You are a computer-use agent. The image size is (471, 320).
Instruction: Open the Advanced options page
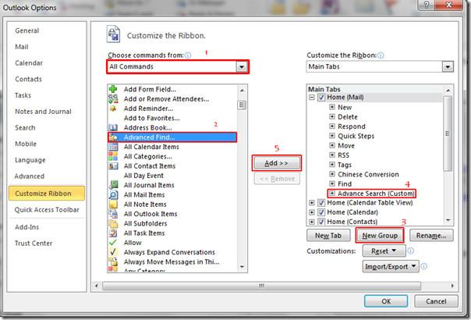point(29,176)
